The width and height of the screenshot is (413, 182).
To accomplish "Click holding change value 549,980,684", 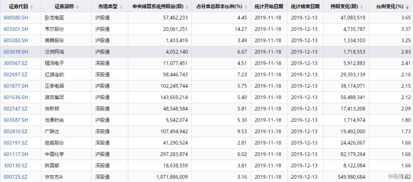I will click(x=351, y=177).
